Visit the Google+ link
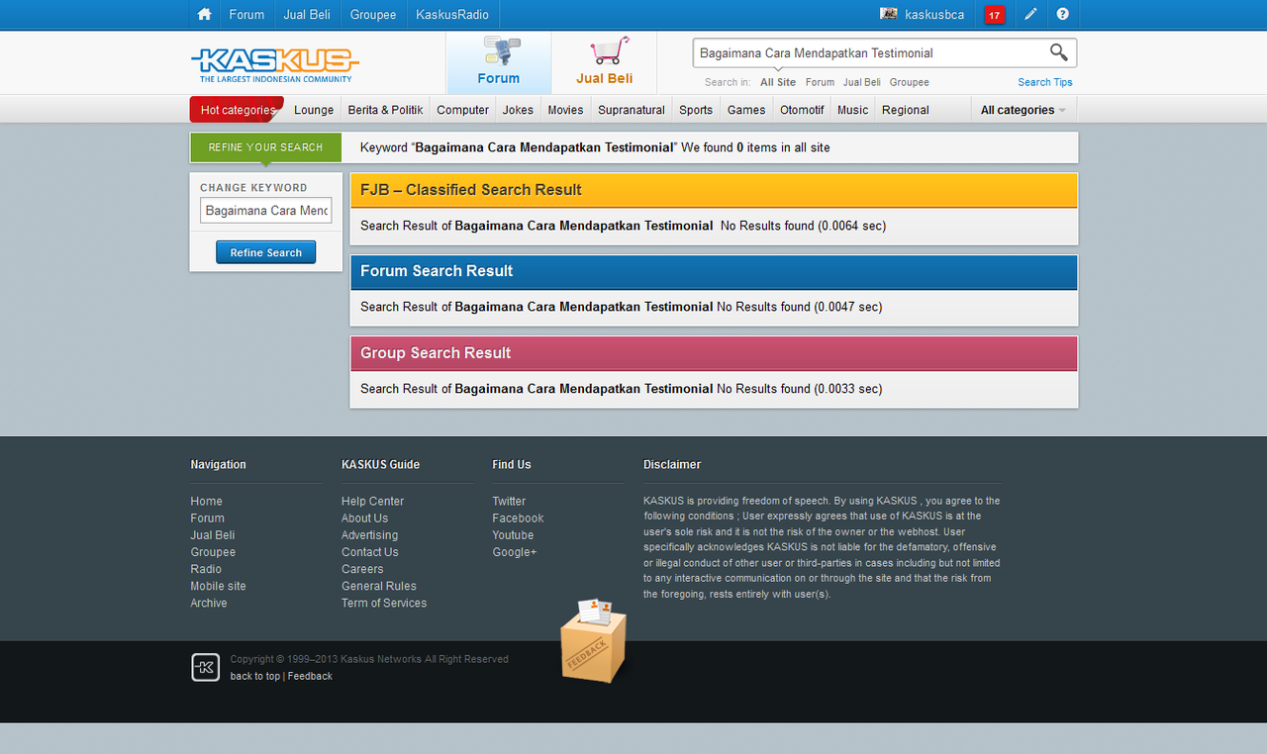The width and height of the screenshot is (1267, 754). coord(515,552)
